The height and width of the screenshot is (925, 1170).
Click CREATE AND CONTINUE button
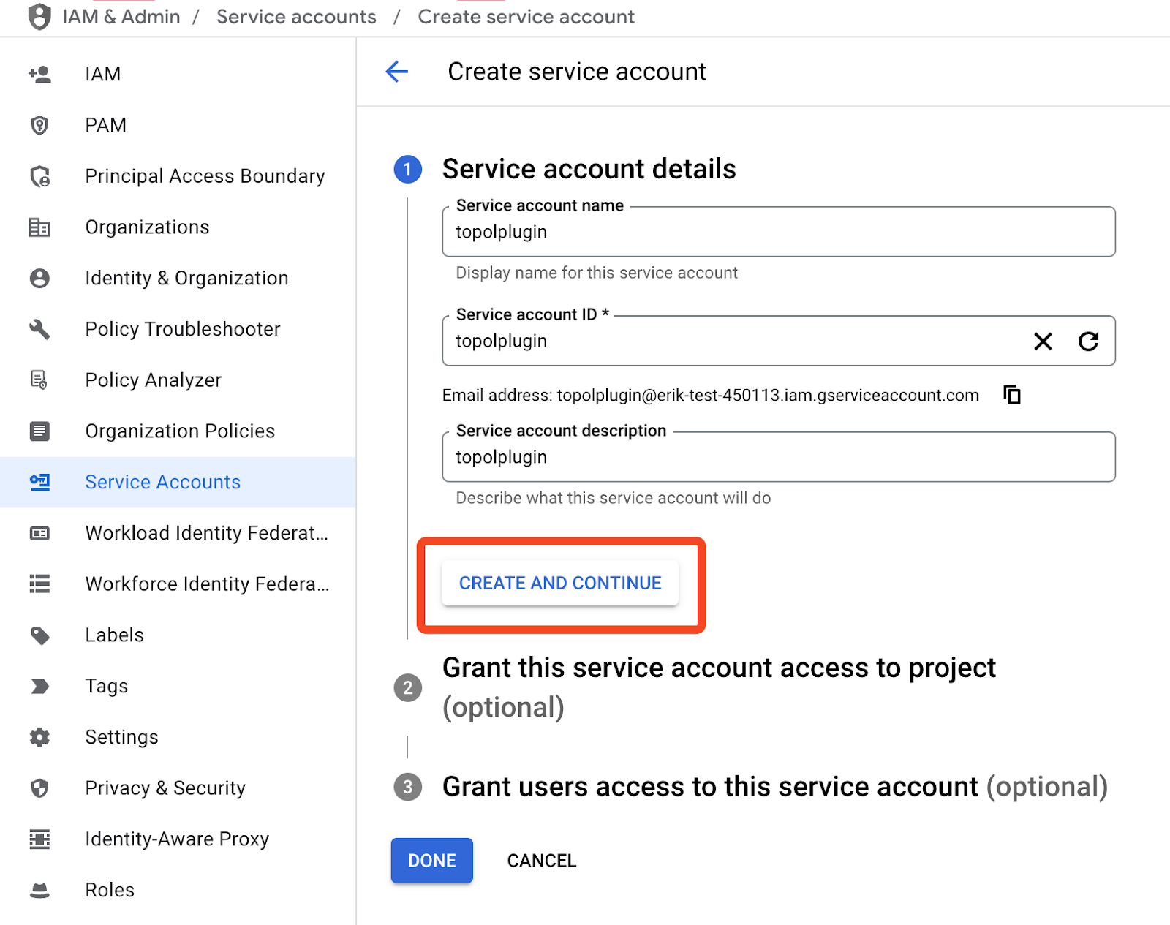(560, 583)
